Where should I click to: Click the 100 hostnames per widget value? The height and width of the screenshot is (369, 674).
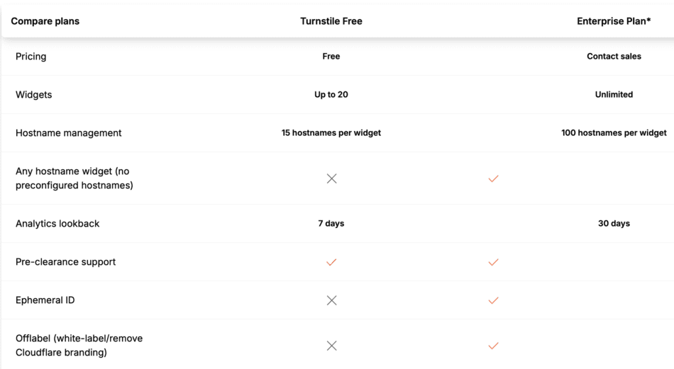614,133
